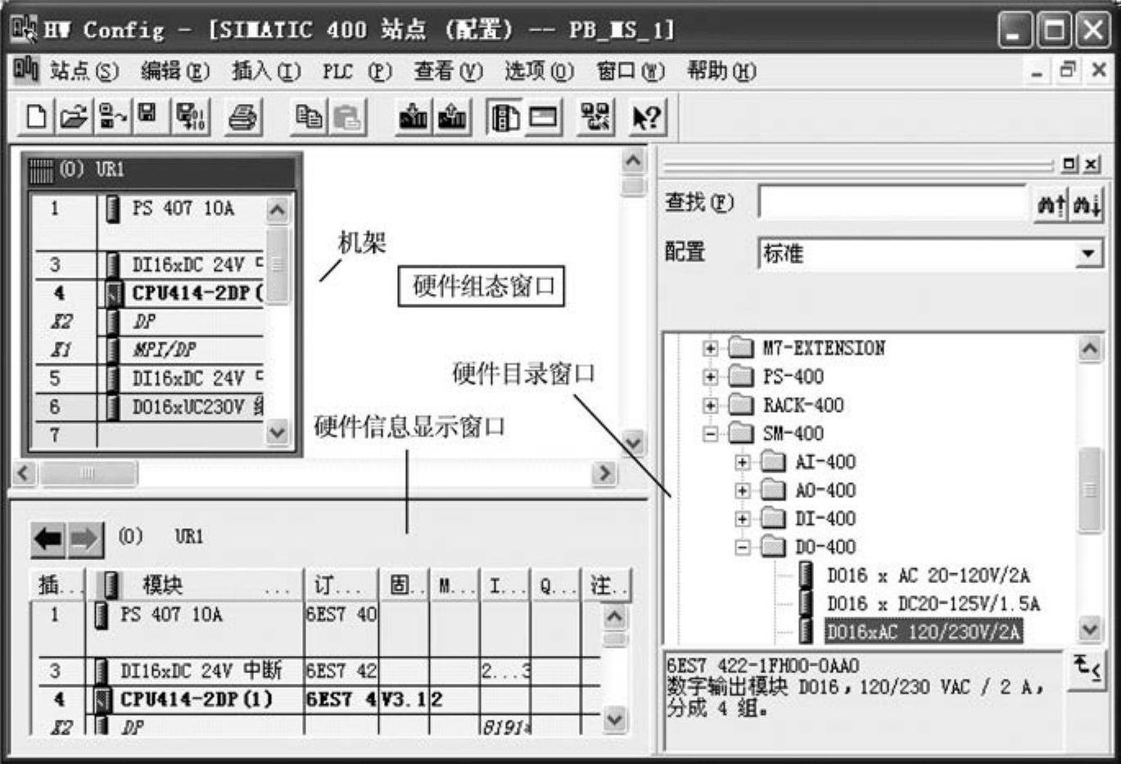Click the search downward binoculars button
The width and height of the screenshot is (1121, 764).
[1087, 204]
